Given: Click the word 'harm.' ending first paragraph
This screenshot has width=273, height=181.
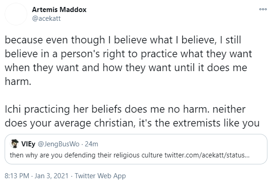Looking at the screenshot, I should (18, 81).
